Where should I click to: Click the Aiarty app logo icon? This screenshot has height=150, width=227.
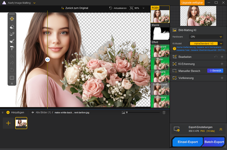4,3
